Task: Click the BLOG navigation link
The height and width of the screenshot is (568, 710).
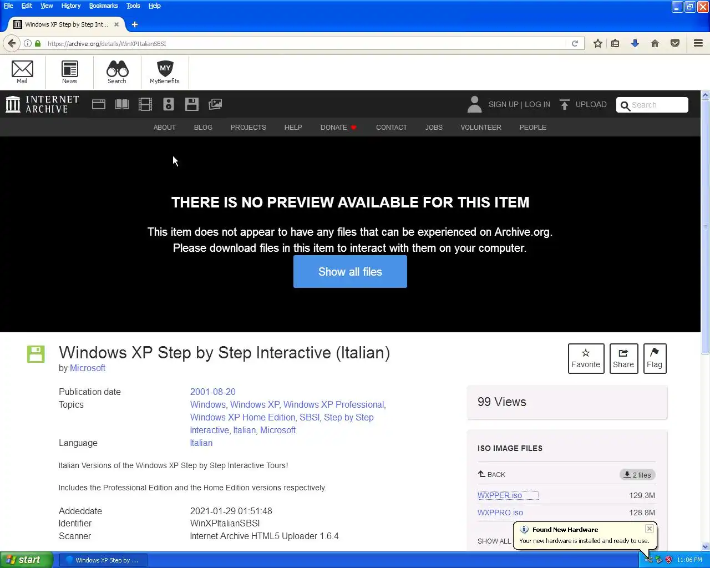Action: click(203, 128)
